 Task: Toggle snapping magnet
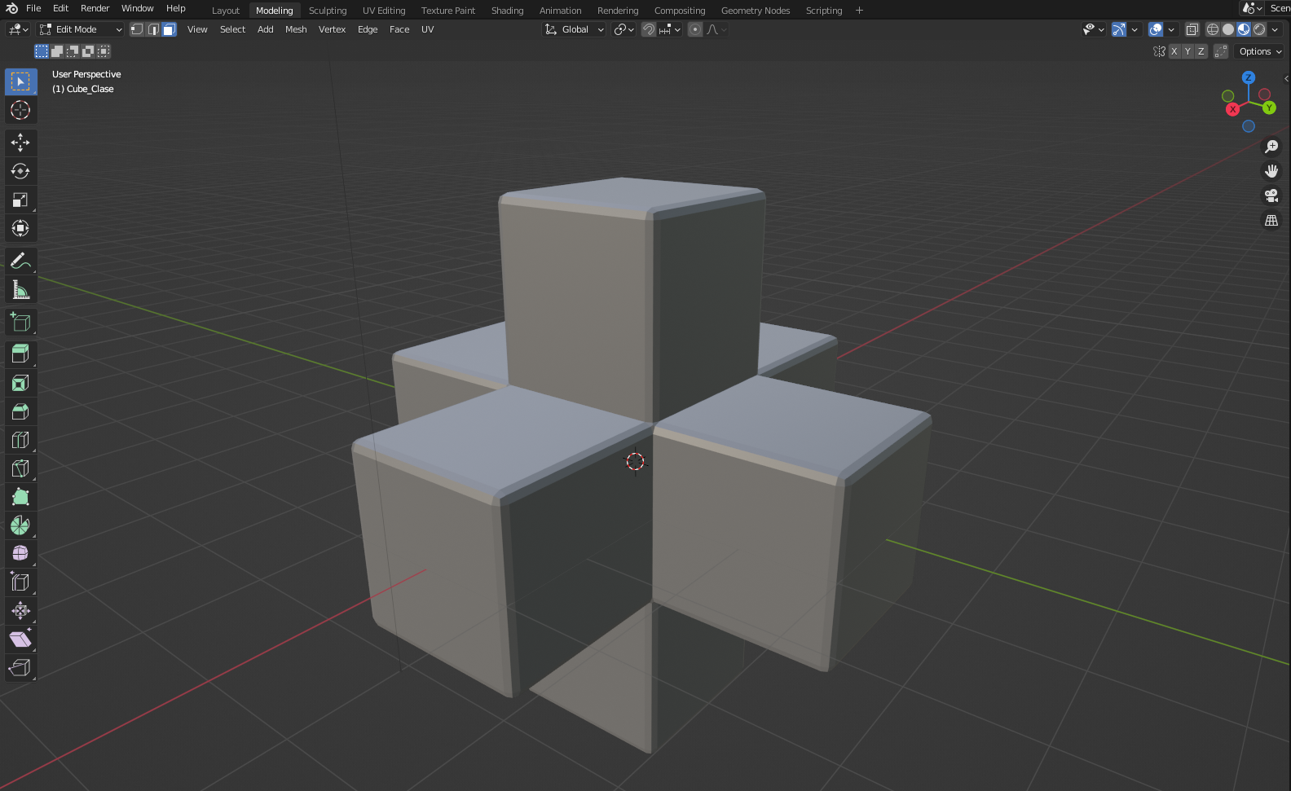coord(649,29)
